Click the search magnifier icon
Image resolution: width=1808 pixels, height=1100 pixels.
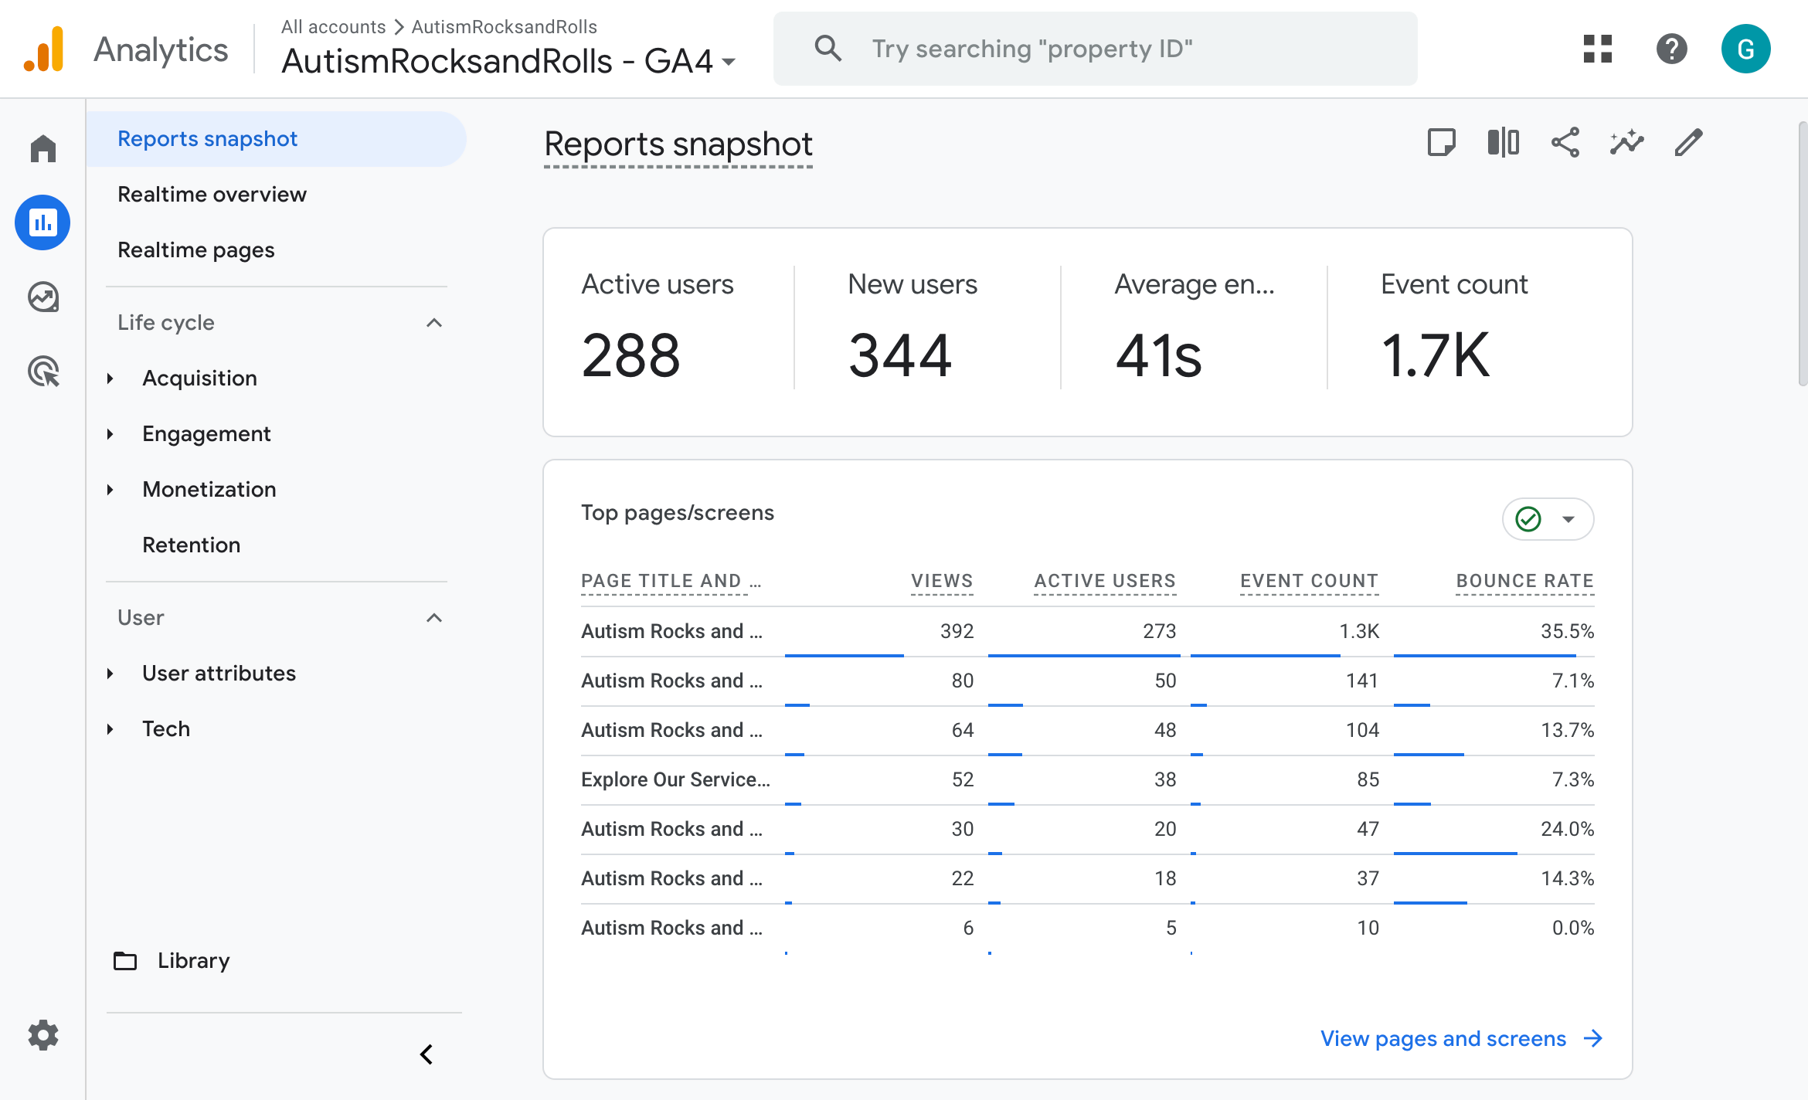pyautogui.click(x=828, y=49)
